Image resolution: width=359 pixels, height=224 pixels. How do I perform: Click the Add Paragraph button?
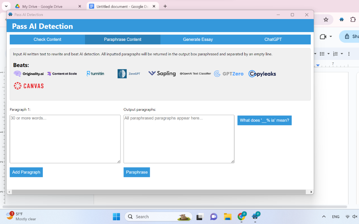(26, 172)
